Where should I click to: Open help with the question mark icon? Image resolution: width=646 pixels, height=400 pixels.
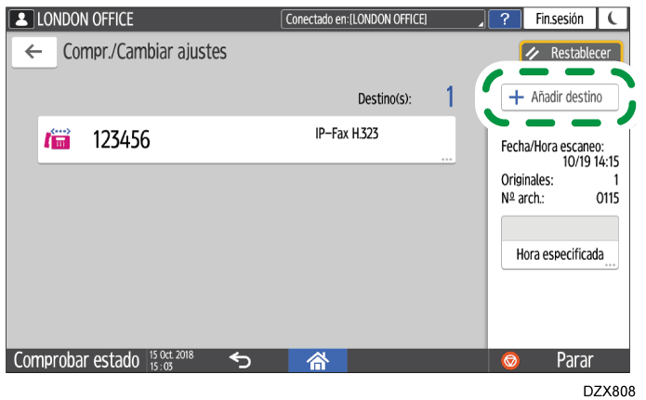[505, 19]
